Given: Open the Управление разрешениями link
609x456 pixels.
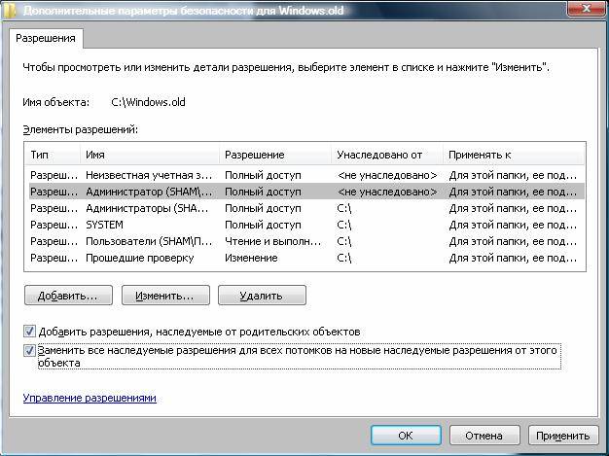Looking at the screenshot, I should tap(89, 398).
